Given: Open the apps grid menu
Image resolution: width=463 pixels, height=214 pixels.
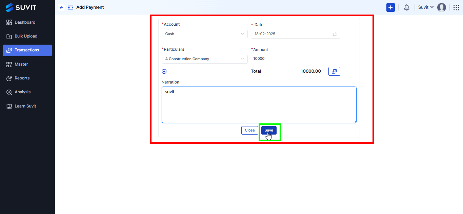Looking at the screenshot, I should pos(456,7).
